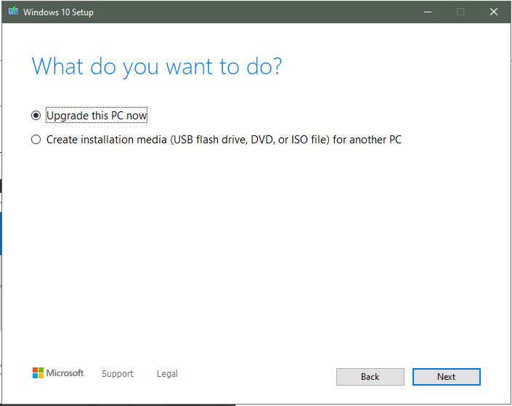The height and width of the screenshot is (406, 512).
Task: Click the "Windows 10 Setup" title text
Action: tap(58, 12)
